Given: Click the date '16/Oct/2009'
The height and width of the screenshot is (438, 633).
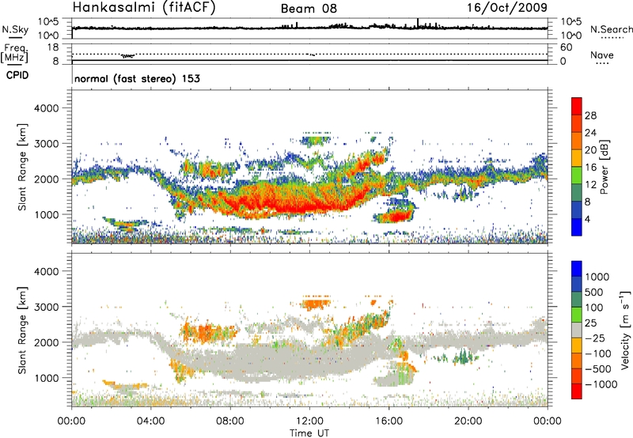Looking at the screenshot, I should tap(507, 8).
